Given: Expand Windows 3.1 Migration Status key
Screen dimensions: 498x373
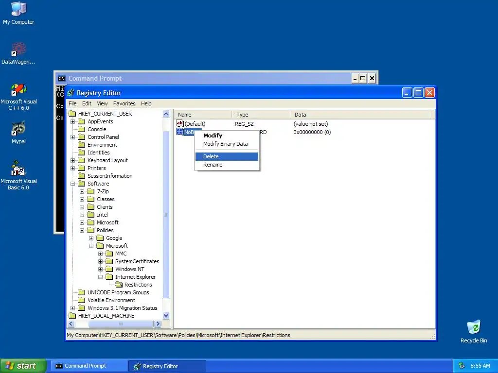Looking at the screenshot, I should (x=73, y=308).
